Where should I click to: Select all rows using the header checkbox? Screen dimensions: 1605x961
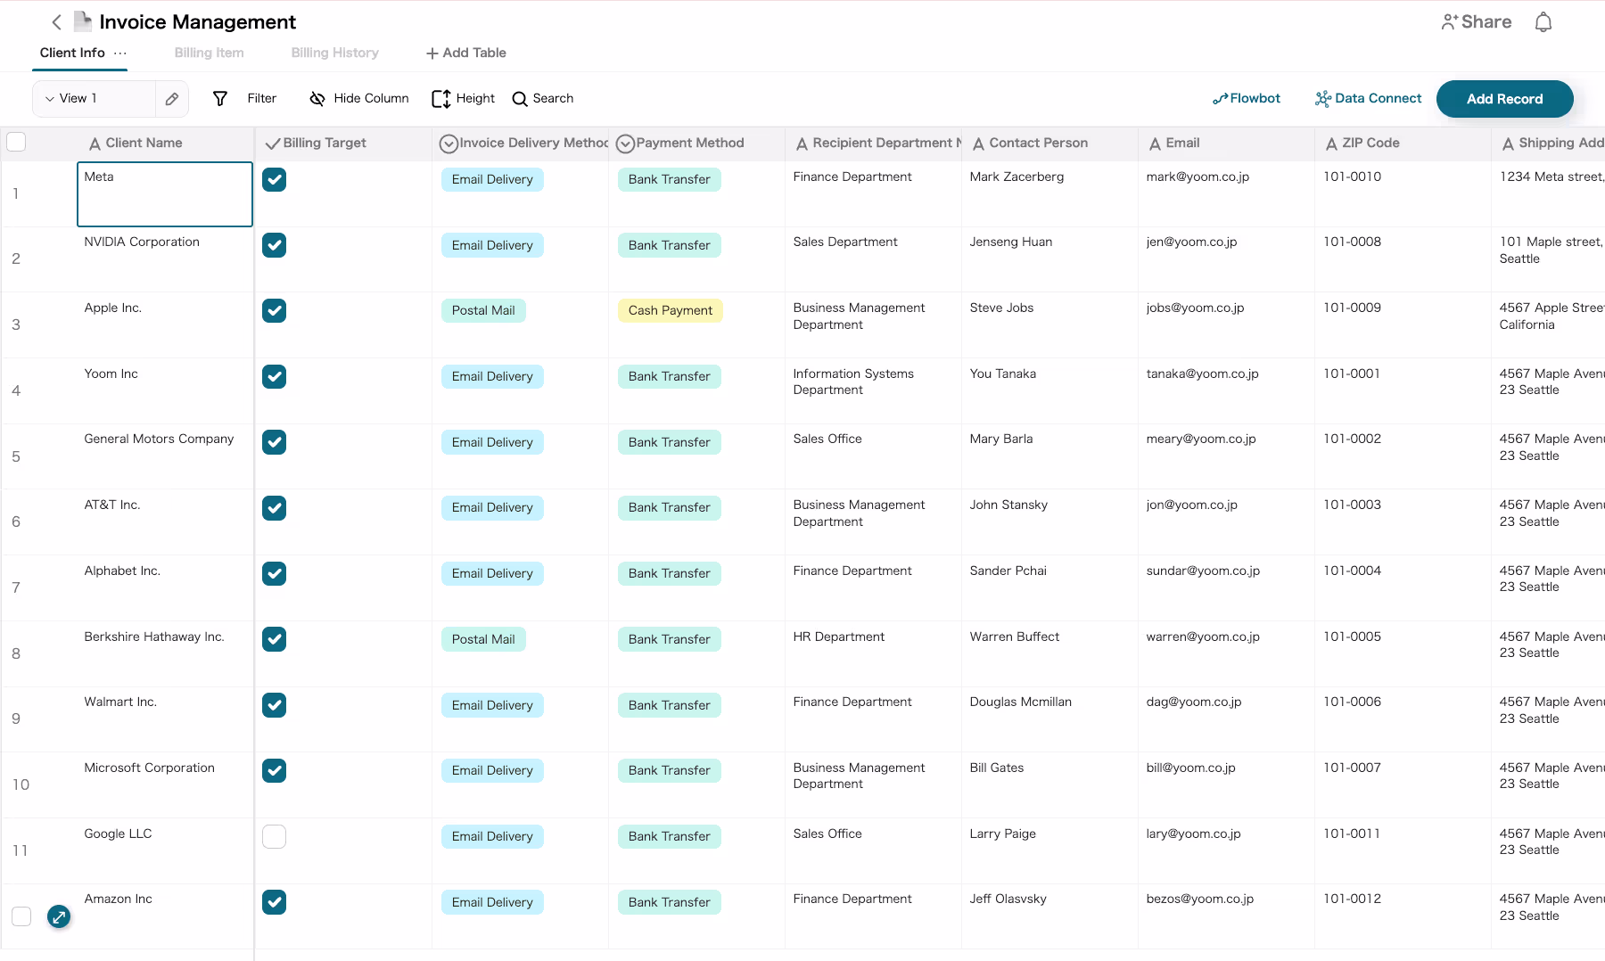pos(16,142)
